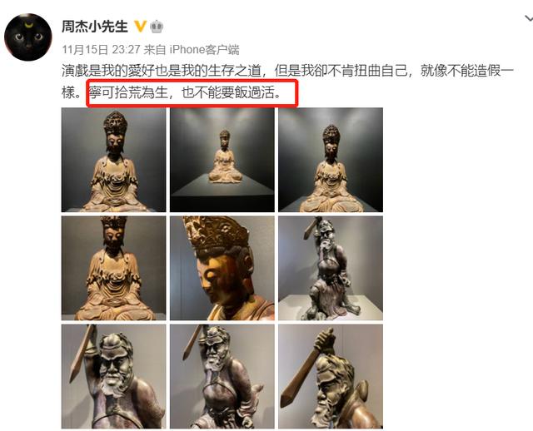Expand the post options chevron
Screen dimensions: 533x431
tap(529, 18)
